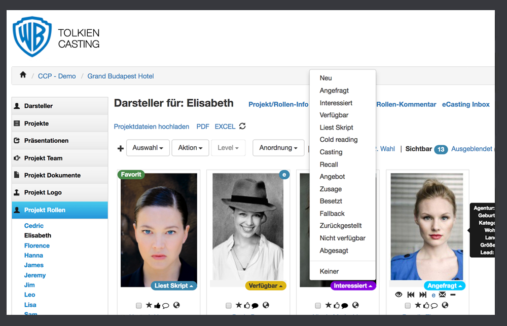This screenshot has width=507, height=326.
Task: Click the globe icon on Verfügbar card
Action: click(x=266, y=305)
